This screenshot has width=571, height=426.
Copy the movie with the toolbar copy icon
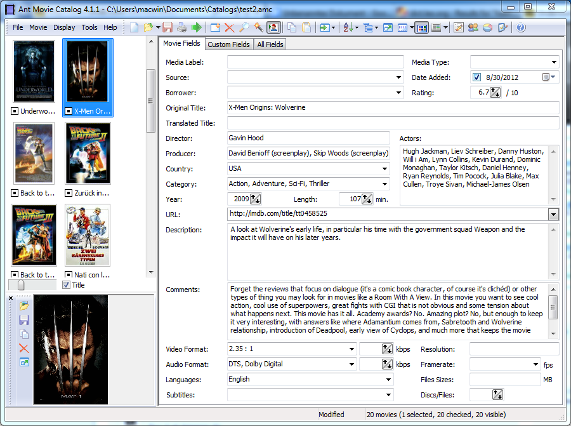click(292, 28)
